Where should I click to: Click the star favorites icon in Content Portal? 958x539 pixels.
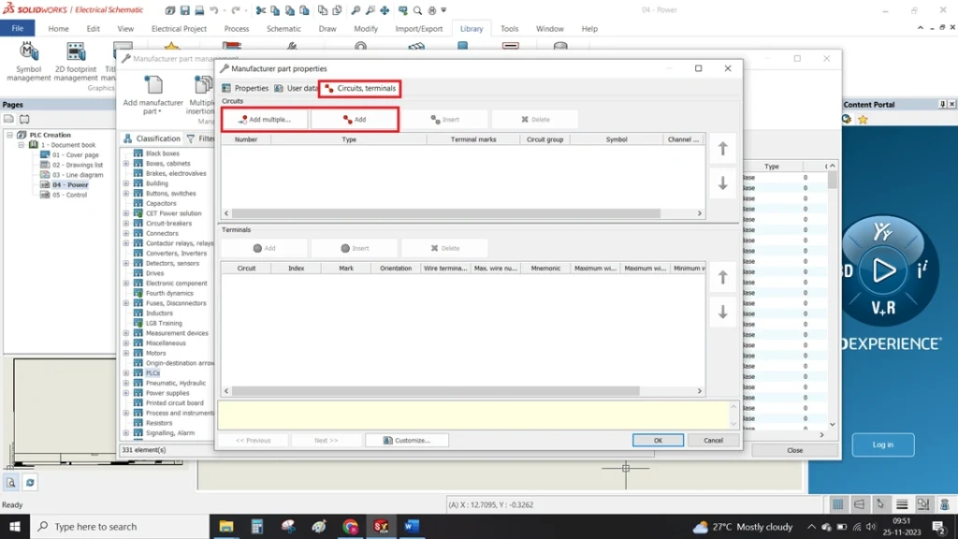(863, 119)
